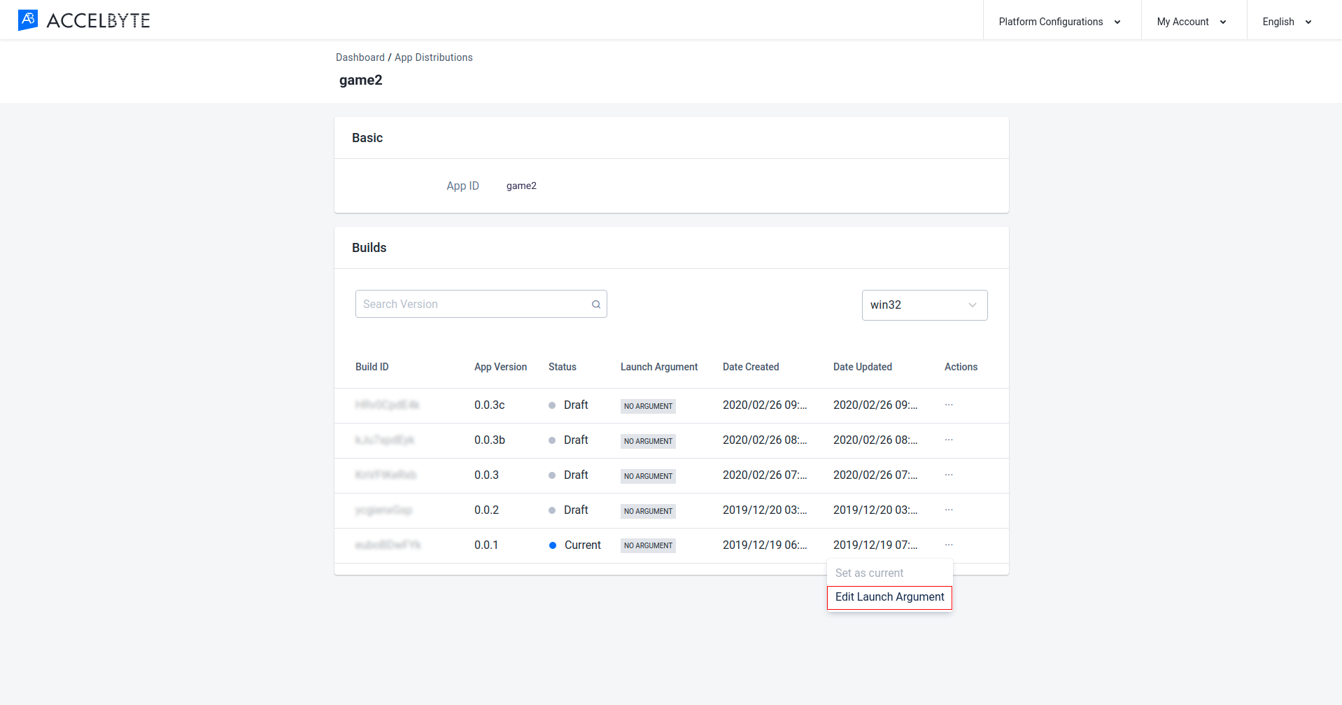
Task: Select version 0.0.1 cell
Action: [486, 545]
